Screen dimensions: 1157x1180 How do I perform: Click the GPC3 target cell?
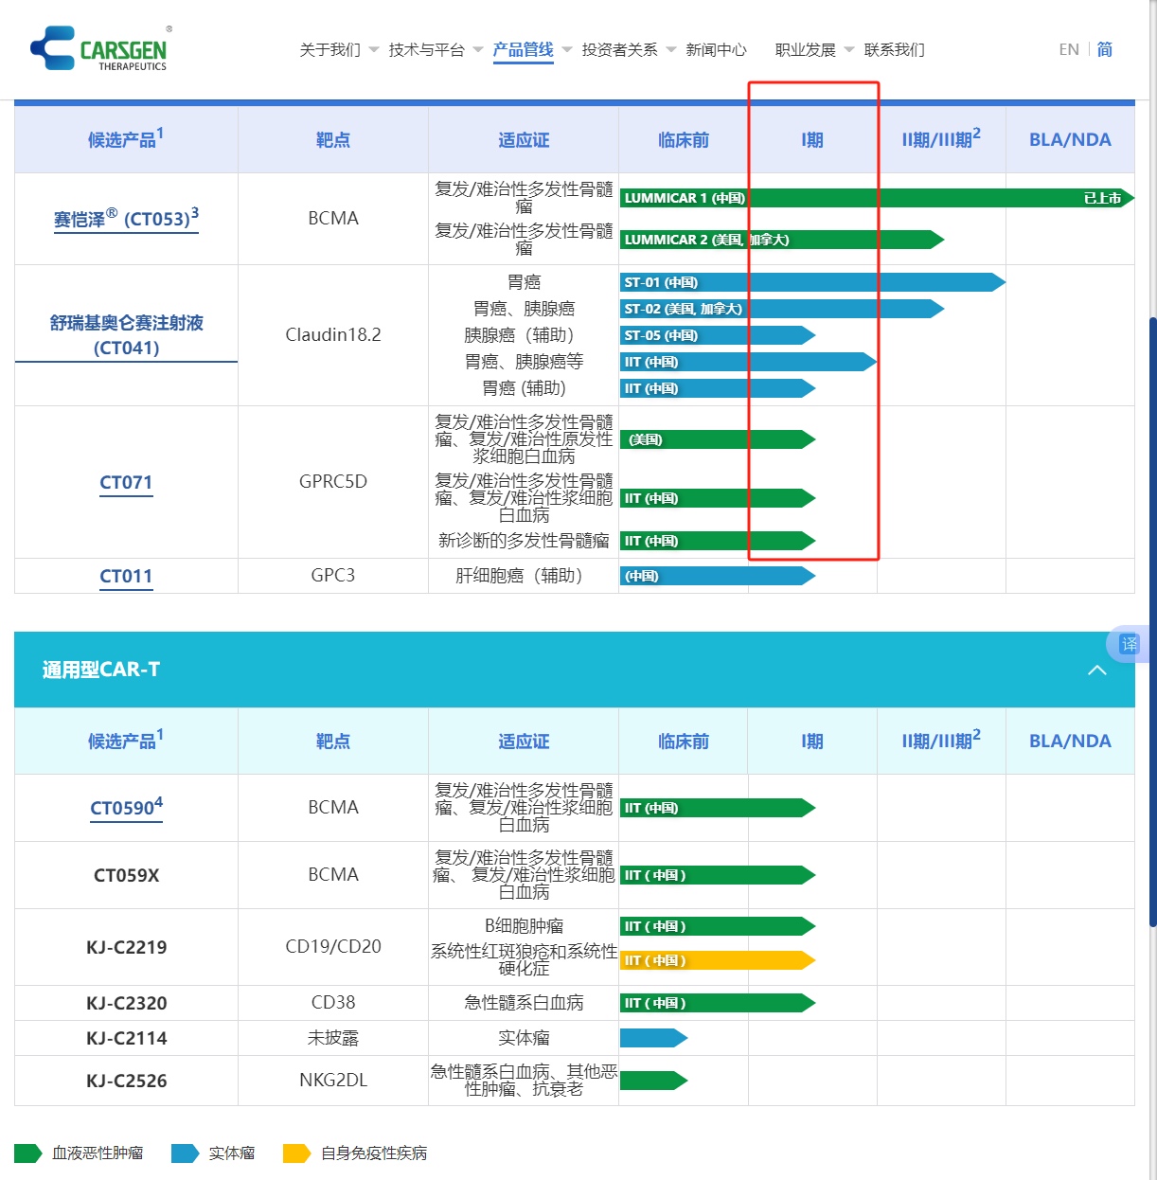pos(333,575)
